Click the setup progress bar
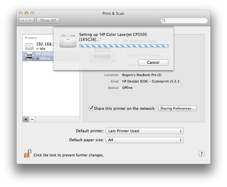The width and height of the screenshot is (227, 187). (124, 46)
